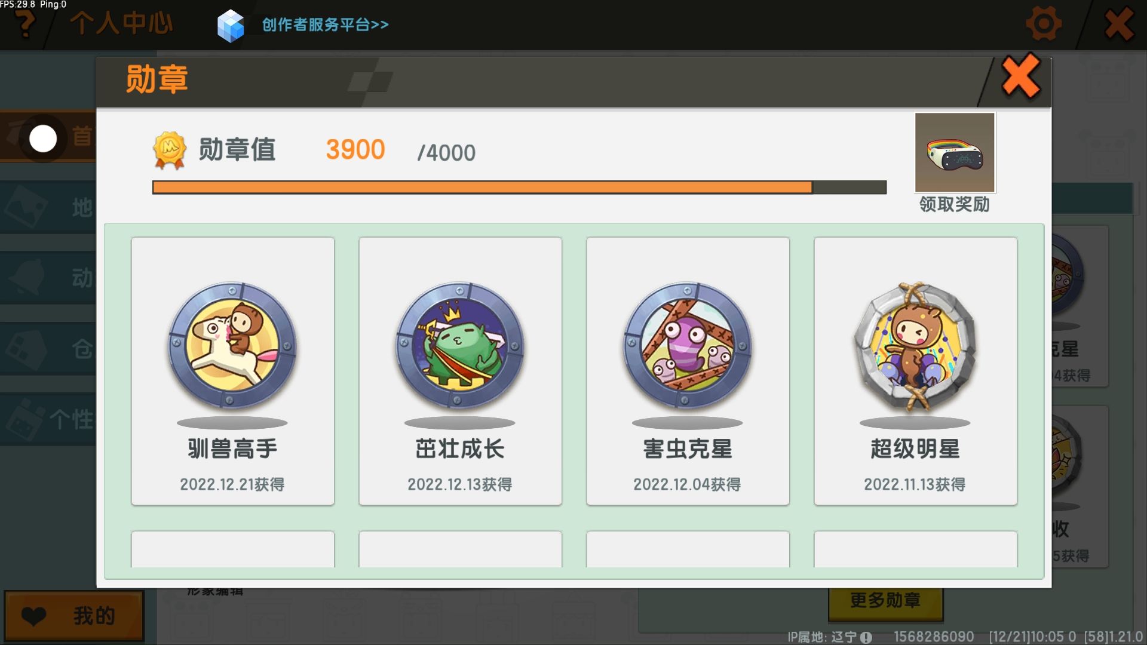Click the medal value progress bar
The width and height of the screenshot is (1147, 645).
519,188
